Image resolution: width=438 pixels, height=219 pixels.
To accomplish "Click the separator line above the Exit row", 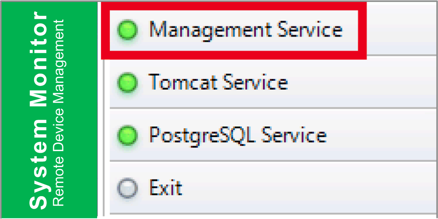I will point(272,161).
